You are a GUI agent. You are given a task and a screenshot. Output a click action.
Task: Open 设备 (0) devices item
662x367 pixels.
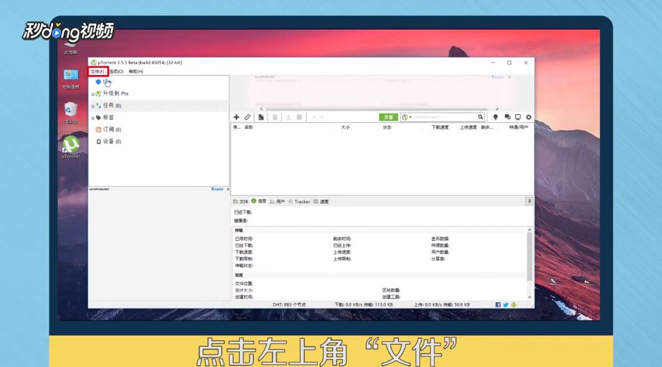(x=112, y=141)
